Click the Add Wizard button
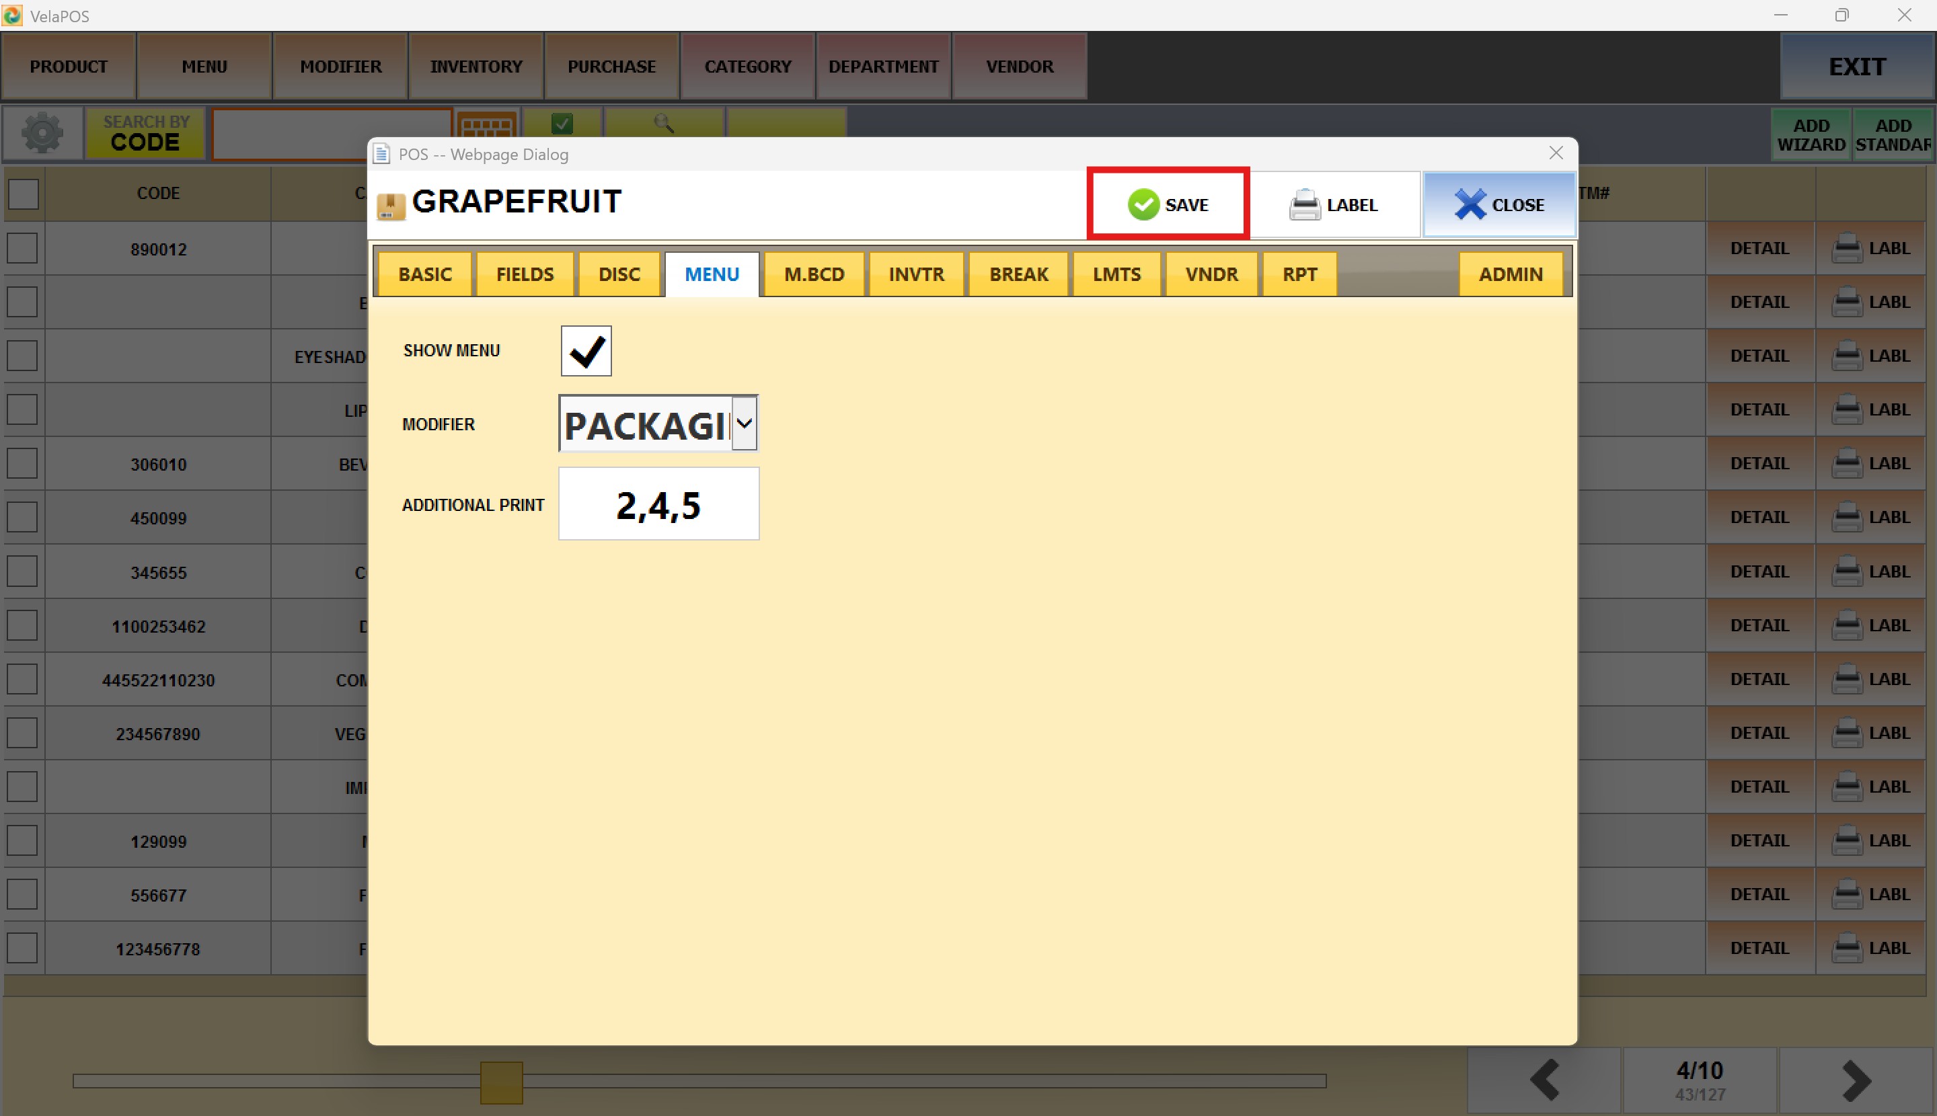 pyautogui.click(x=1811, y=135)
